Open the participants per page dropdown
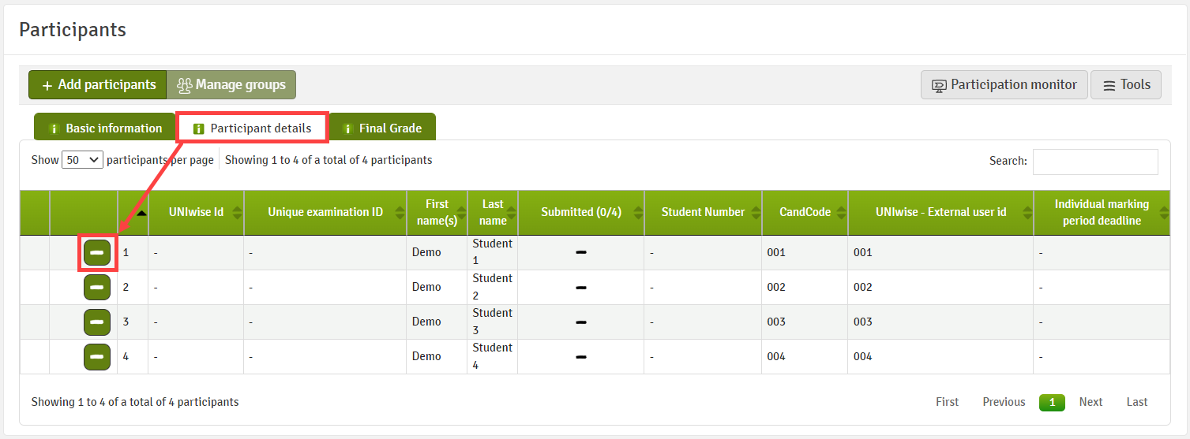 83,160
